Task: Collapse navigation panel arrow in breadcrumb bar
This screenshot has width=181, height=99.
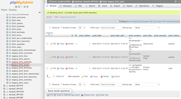Action: point(46,2)
